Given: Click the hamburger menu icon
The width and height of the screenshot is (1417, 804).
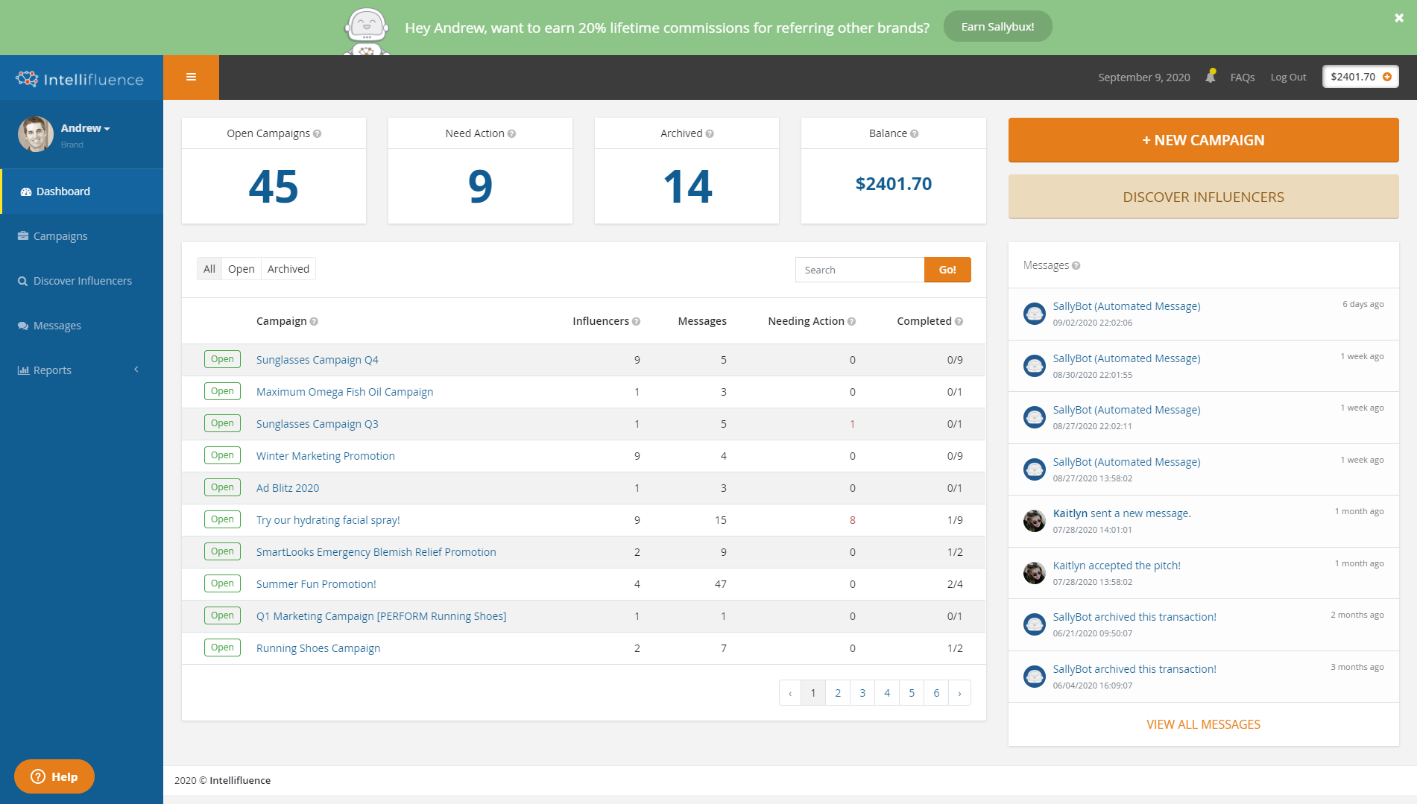Looking at the screenshot, I should [x=191, y=77].
